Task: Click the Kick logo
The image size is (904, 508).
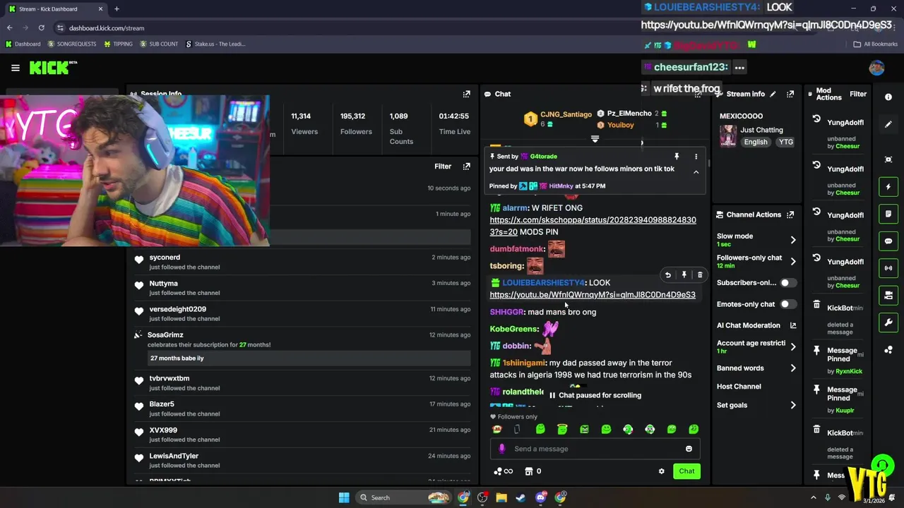Action: [53, 68]
